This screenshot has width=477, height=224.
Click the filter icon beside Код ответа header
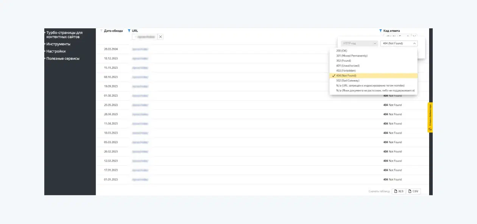click(x=380, y=31)
